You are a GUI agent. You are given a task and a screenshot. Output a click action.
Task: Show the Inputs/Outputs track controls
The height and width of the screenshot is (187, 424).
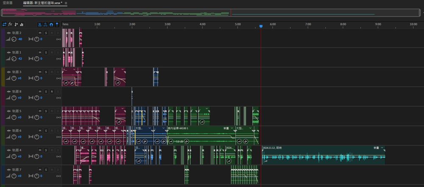(4, 24)
